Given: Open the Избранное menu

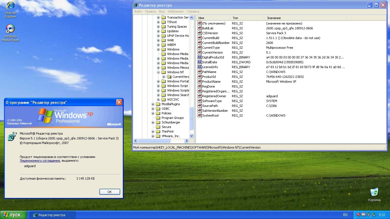Looking at the screenshot, I should tap(176, 11).
